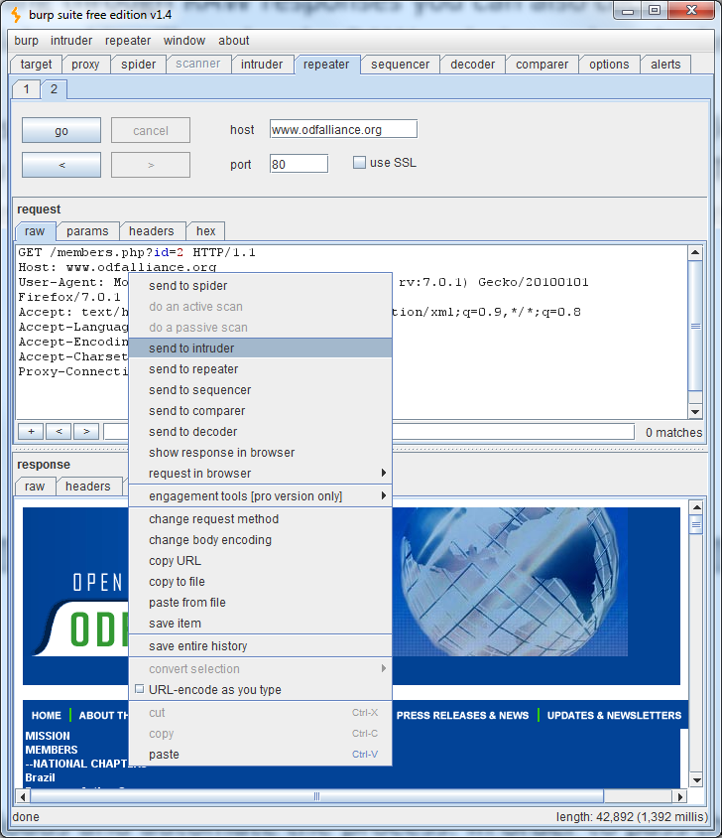This screenshot has height=838, width=722.
Task: Open repeater sub-tab 1
Action: tap(26, 88)
